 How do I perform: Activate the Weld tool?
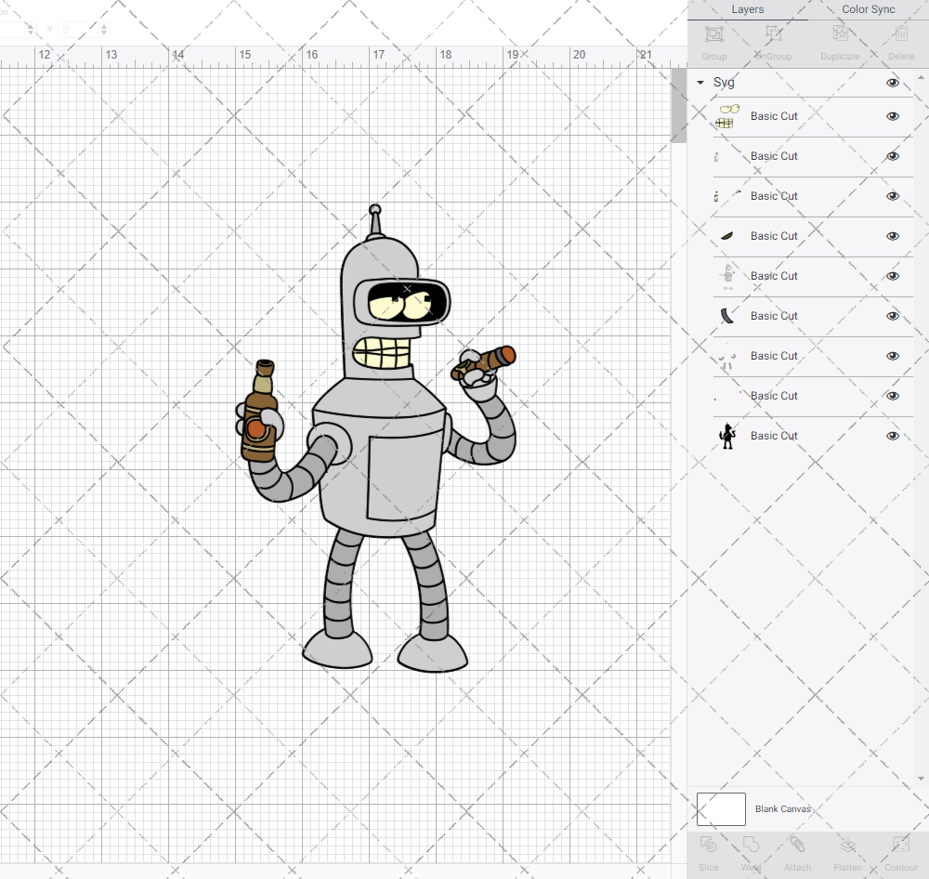click(751, 850)
